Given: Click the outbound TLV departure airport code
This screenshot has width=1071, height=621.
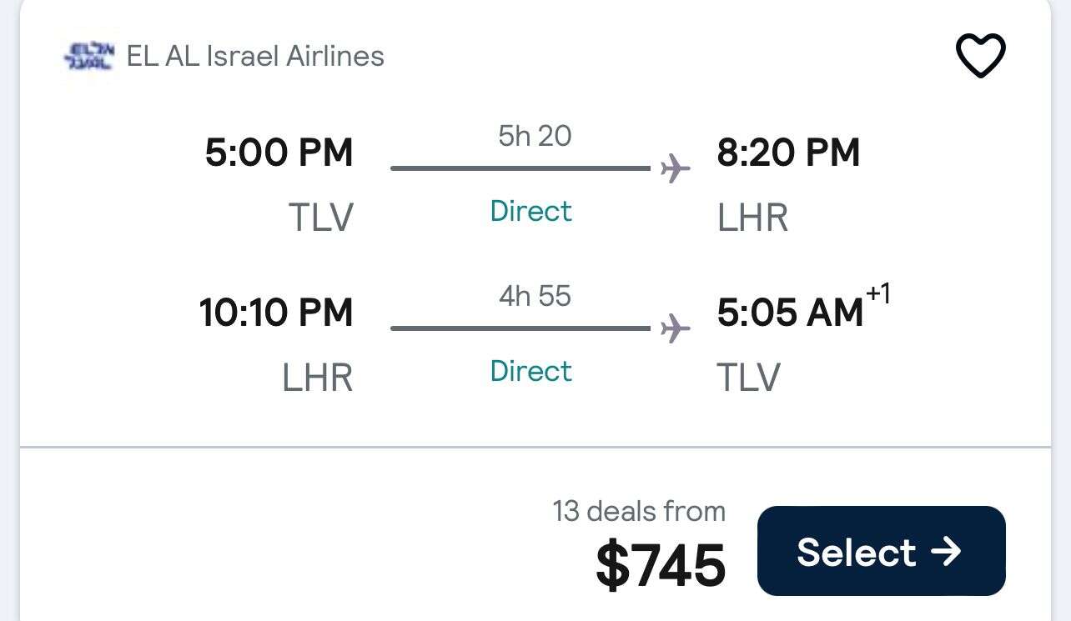Looking at the screenshot, I should click(x=321, y=218).
